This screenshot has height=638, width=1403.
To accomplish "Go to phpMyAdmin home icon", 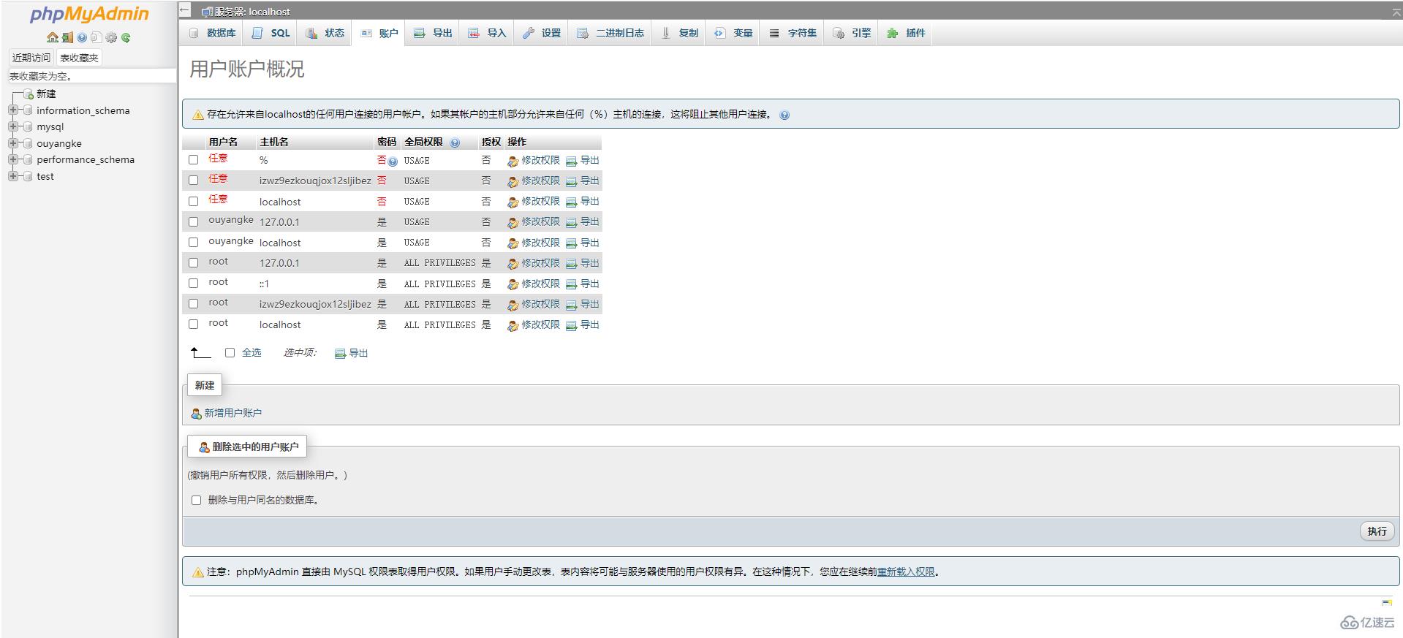I will click(x=53, y=37).
